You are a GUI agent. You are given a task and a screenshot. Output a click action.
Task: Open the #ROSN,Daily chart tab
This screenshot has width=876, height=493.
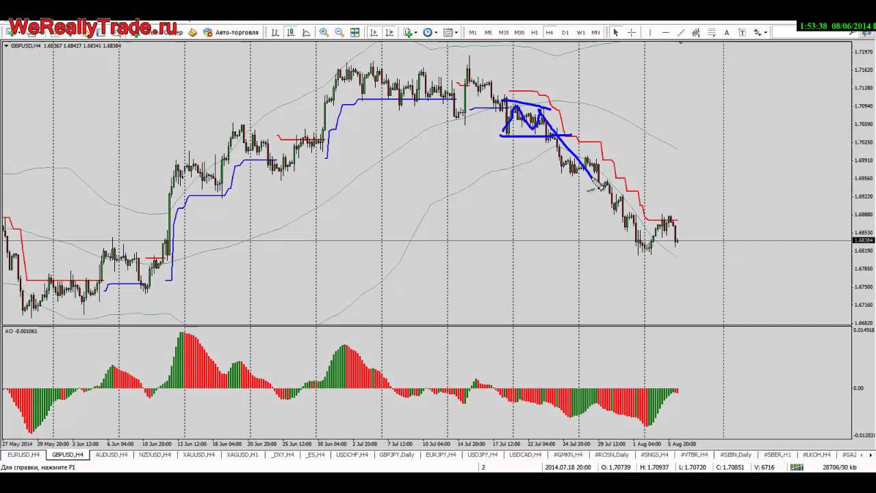point(611,455)
